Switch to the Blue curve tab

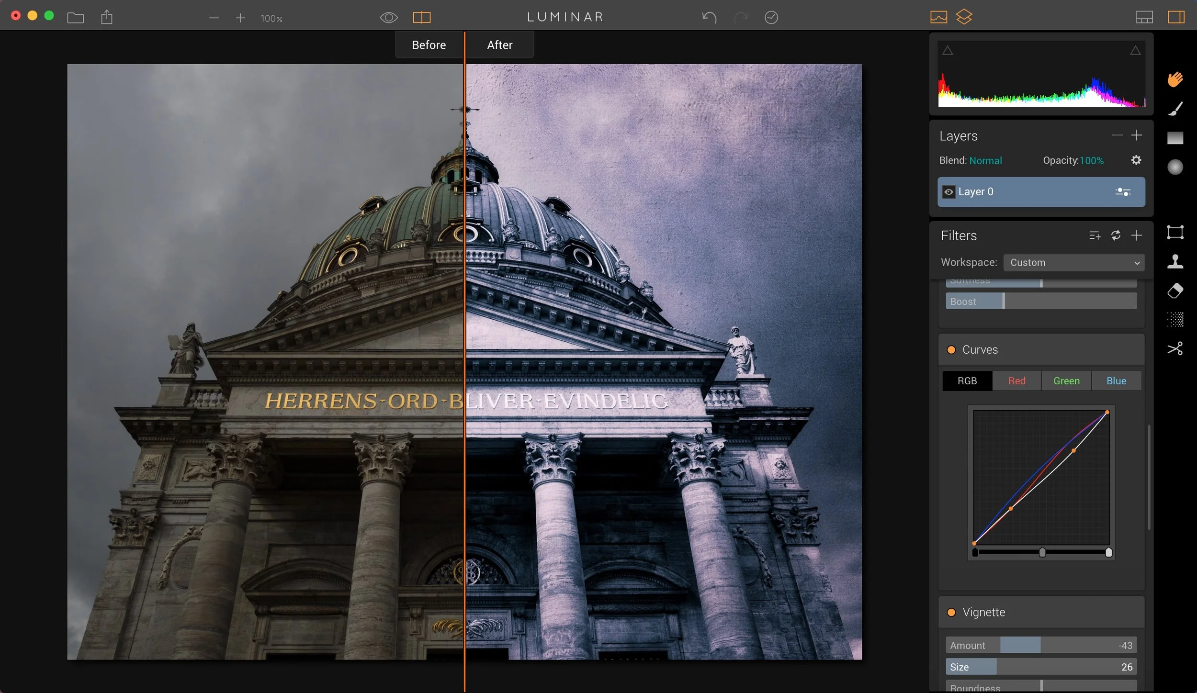[x=1116, y=381]
